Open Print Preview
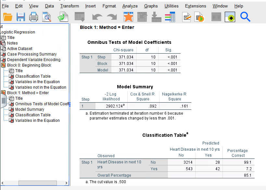 click(x=46, y=17)
